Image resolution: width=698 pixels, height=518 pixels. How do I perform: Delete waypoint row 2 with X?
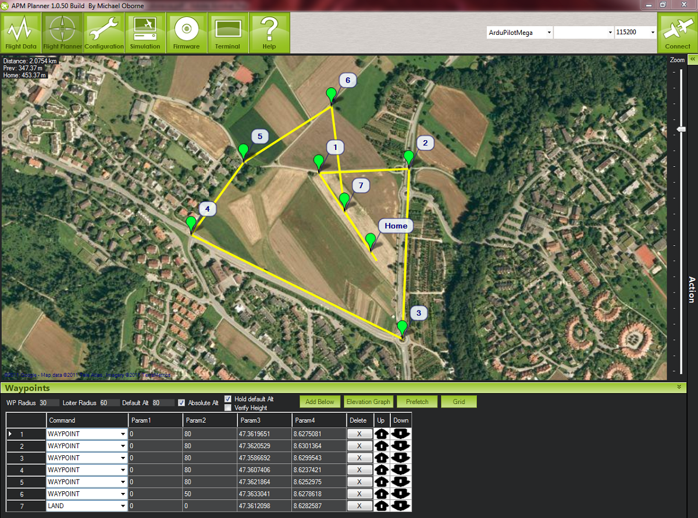359,446
